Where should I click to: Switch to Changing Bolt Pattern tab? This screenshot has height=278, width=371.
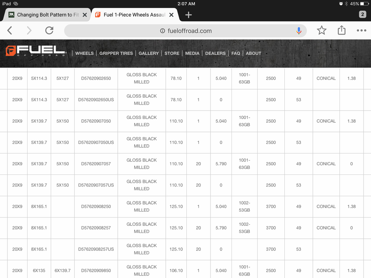click(46, 15)
